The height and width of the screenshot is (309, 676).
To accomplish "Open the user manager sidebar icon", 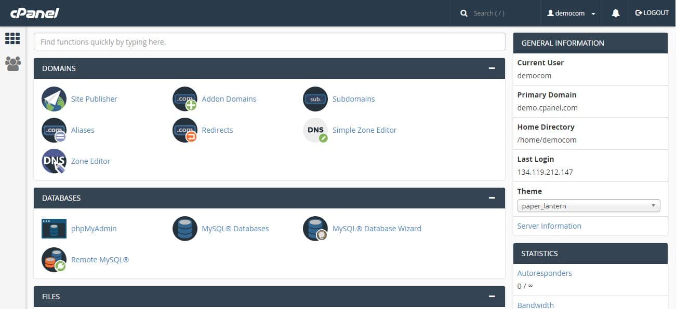I will tap(12, 63).
